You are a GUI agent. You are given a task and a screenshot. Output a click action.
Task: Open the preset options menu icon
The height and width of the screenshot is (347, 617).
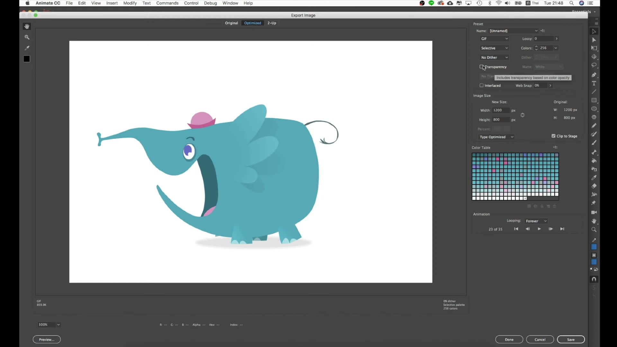tap(543, 31)
